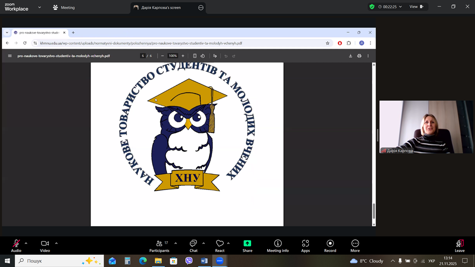This screenshot has width=475, height=267.
Task: Open Meeting info
Action: [277, 245]
